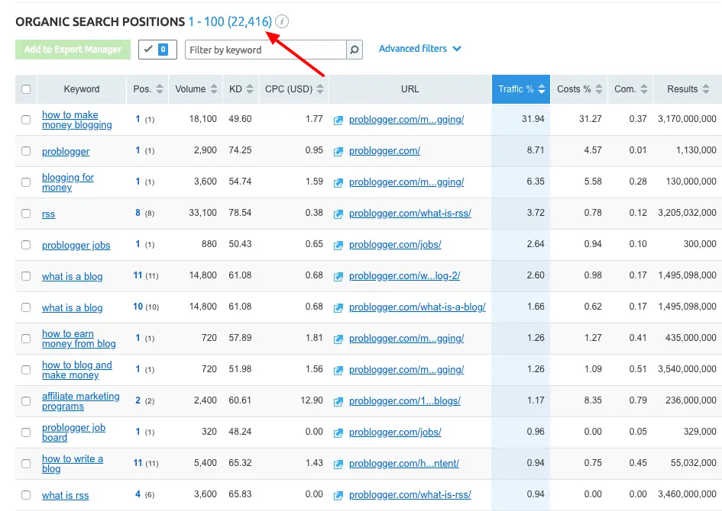Open URL link problogger.com/ in problogger row
Screen dimensions: 722x511
[384, 151]
